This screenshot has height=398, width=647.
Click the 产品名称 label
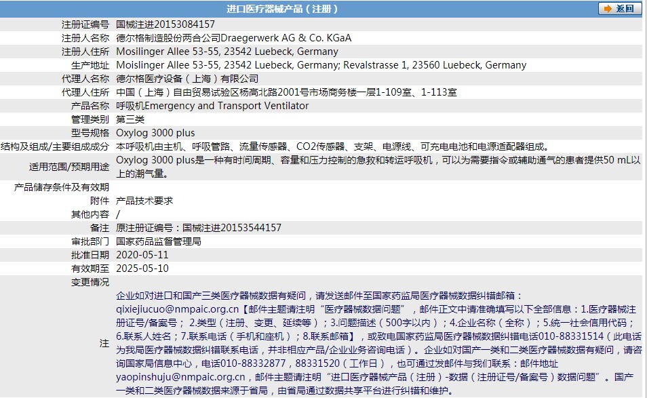click(90, 106)
